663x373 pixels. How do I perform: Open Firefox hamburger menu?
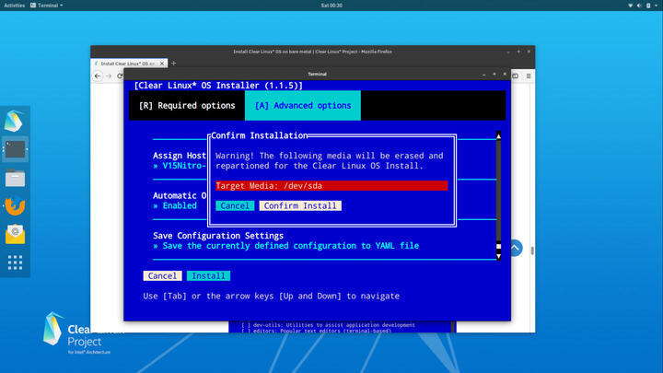(x=529, y=76)
